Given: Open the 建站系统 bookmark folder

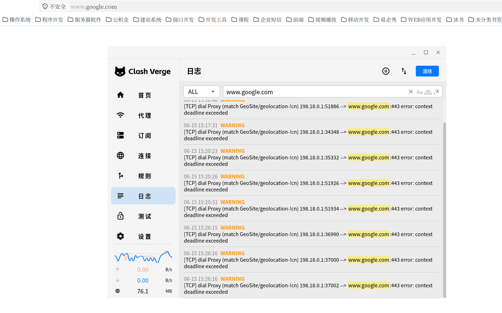Looking at the screenshot, I should [x=147, y=20].
